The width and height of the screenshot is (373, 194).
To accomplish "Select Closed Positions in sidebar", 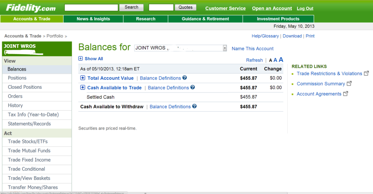I will (37, 87).
